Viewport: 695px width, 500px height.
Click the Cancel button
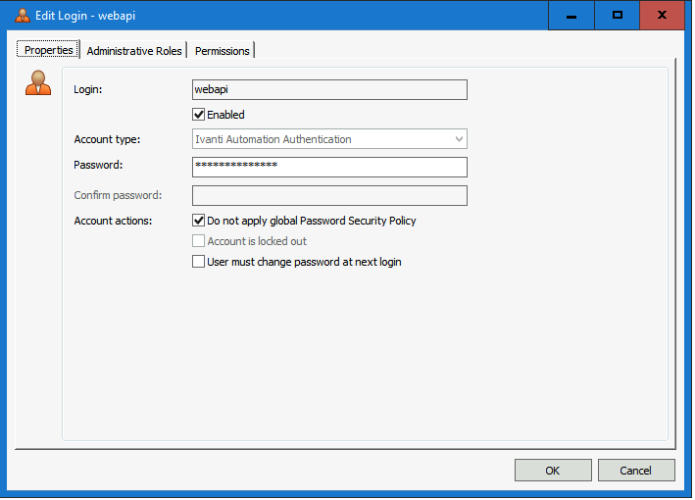[636, 471]
